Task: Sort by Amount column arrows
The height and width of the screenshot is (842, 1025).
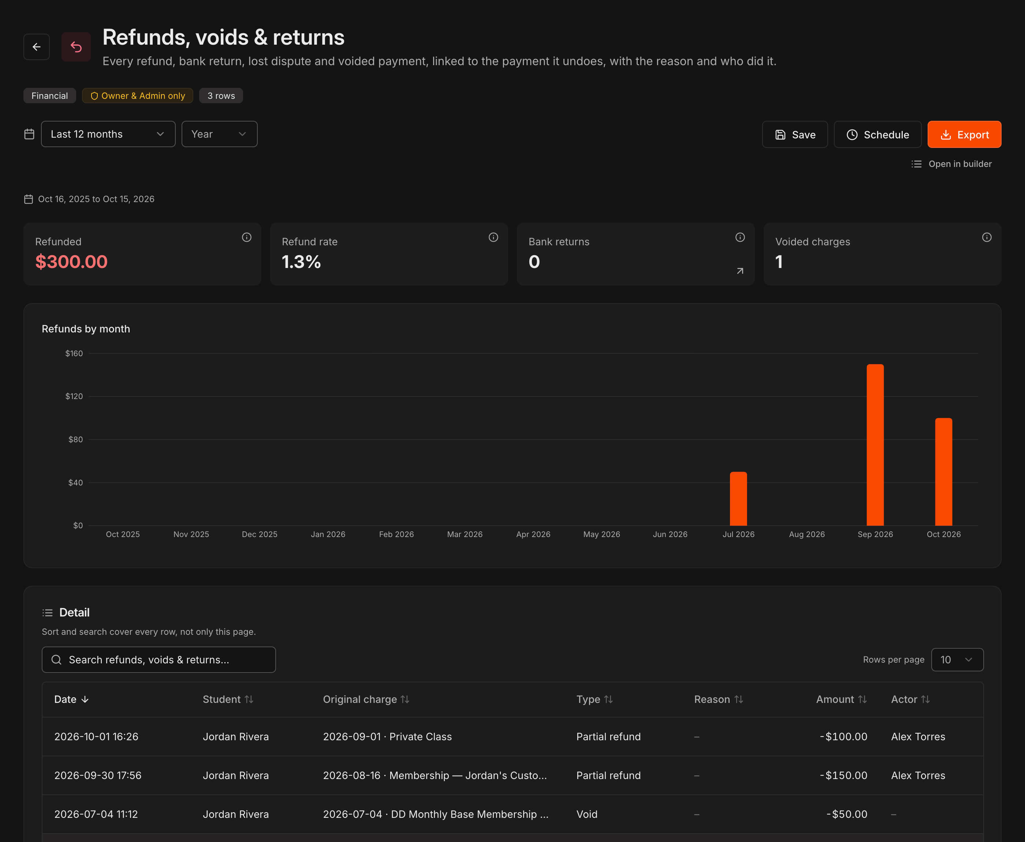Action: 862,699
